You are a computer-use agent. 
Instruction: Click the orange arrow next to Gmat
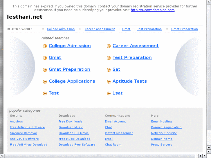point(45,58)
